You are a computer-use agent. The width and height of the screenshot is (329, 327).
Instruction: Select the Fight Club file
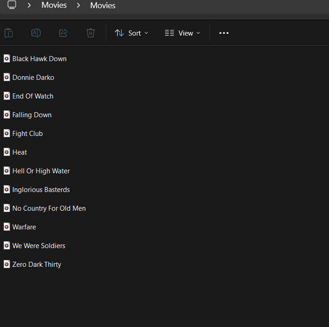[23, 134]
